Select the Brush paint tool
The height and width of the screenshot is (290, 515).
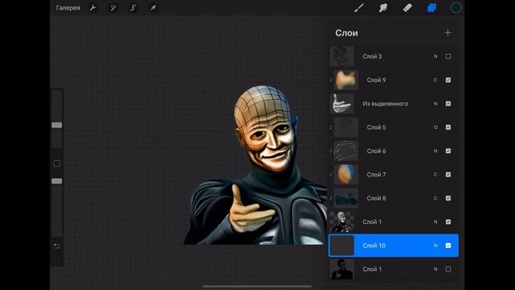coord(359,7)
